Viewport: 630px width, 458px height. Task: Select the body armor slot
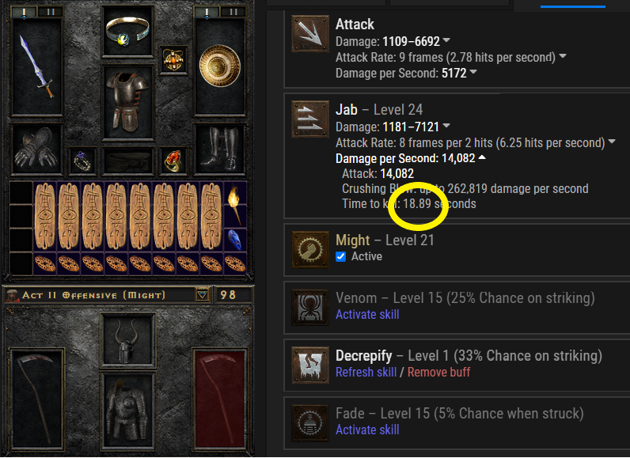click(127, 103)
